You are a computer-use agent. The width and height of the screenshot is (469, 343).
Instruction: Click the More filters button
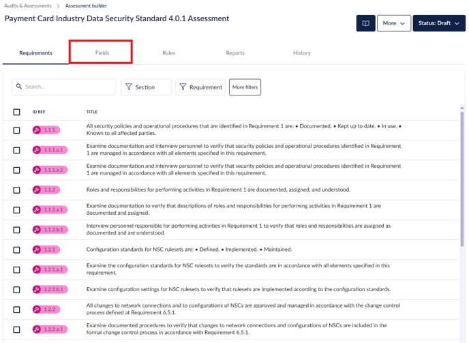pos(245,87)
